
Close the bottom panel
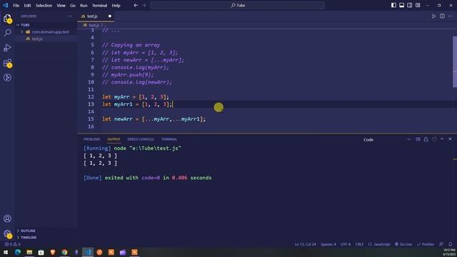coord(450,139)
